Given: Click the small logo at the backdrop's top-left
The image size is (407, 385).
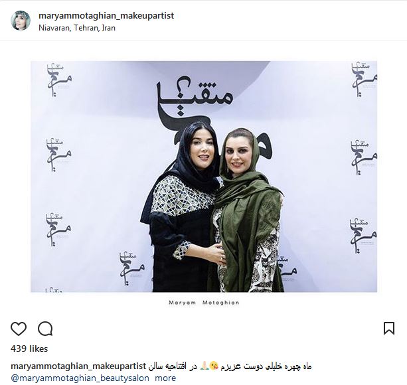Looking at the screenshot, I should click(x=58, y=80).
